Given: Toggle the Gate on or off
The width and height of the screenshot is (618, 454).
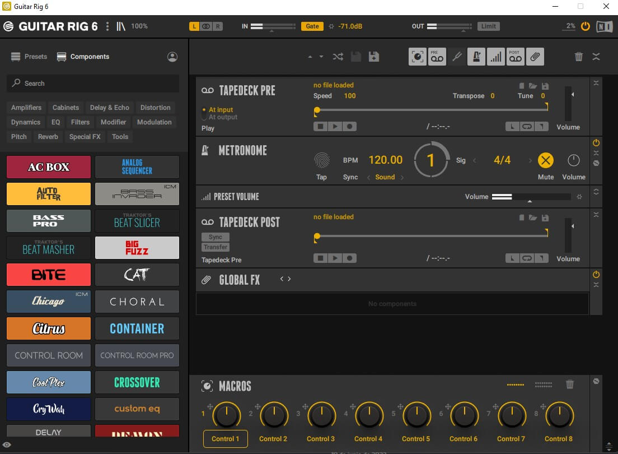Looking at the screenshot, I should [312, 26].
